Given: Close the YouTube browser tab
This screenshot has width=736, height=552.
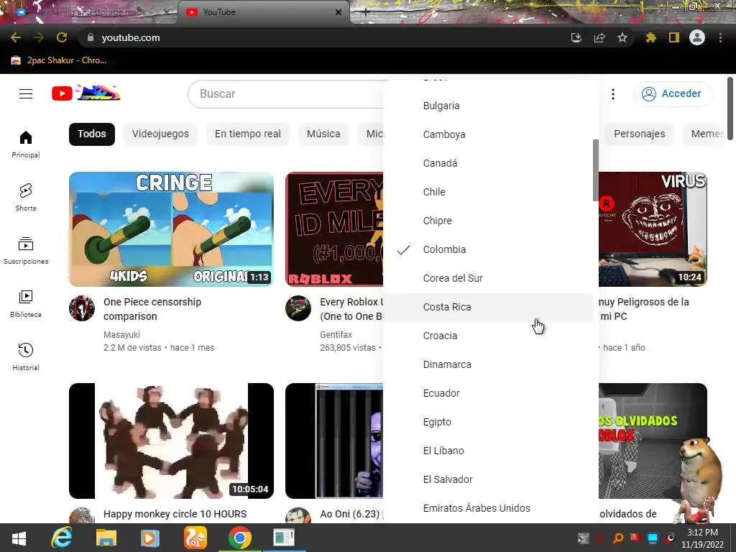Looking at the screenshot, I should [x=339, y=12].
